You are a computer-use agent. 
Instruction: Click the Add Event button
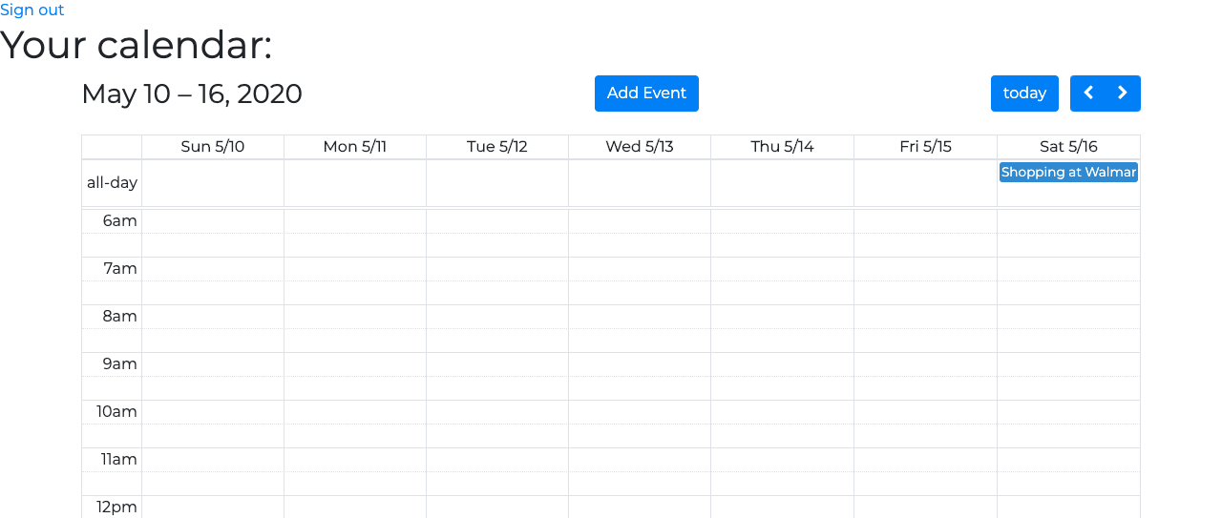[646, 93]
